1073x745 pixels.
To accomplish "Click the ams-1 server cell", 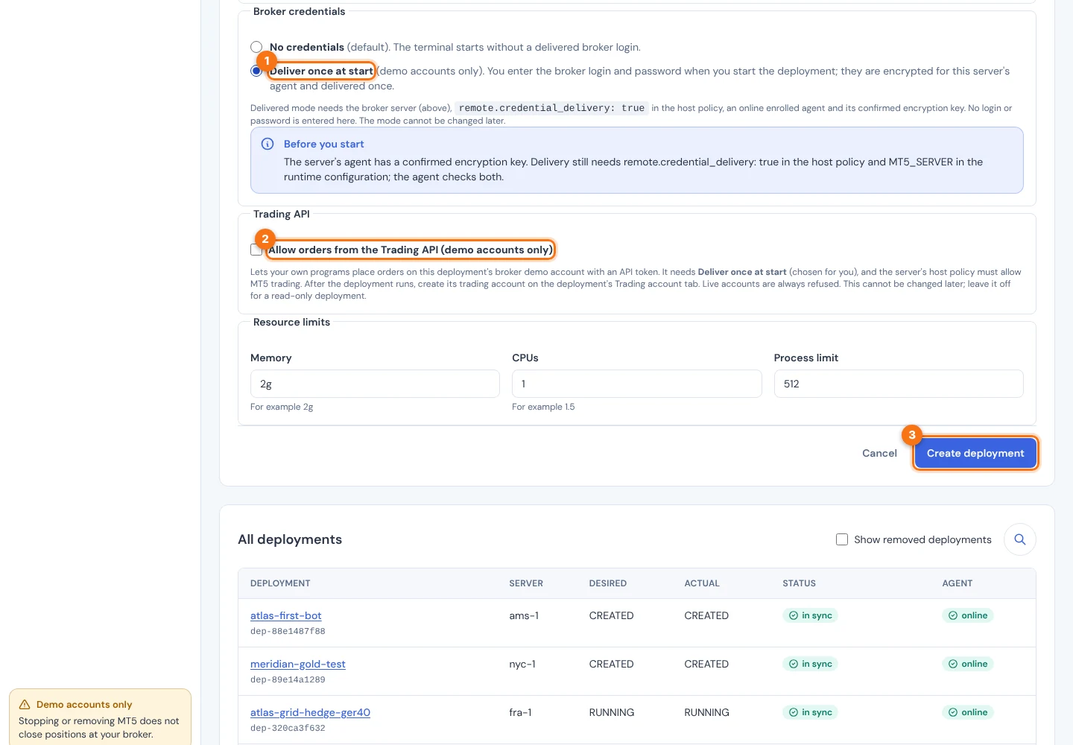I will (x=524, y=615).
